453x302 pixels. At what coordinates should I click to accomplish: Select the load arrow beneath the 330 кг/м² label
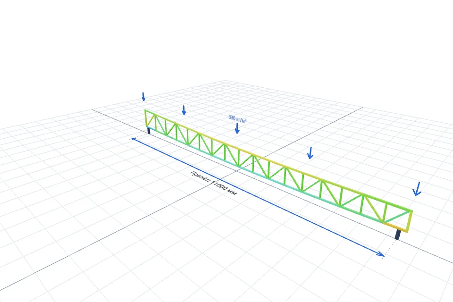(237, 128)
